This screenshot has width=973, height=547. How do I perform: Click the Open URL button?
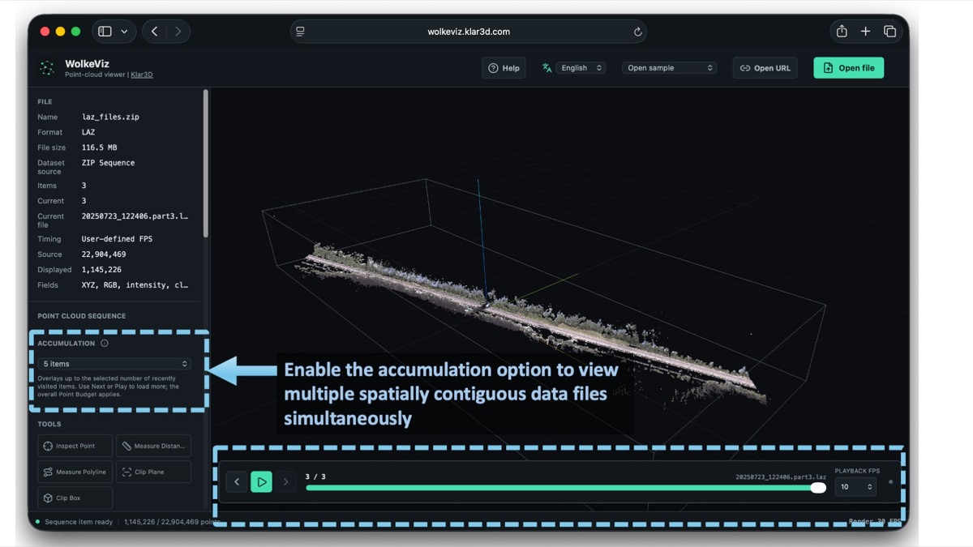tap(765, 68)
